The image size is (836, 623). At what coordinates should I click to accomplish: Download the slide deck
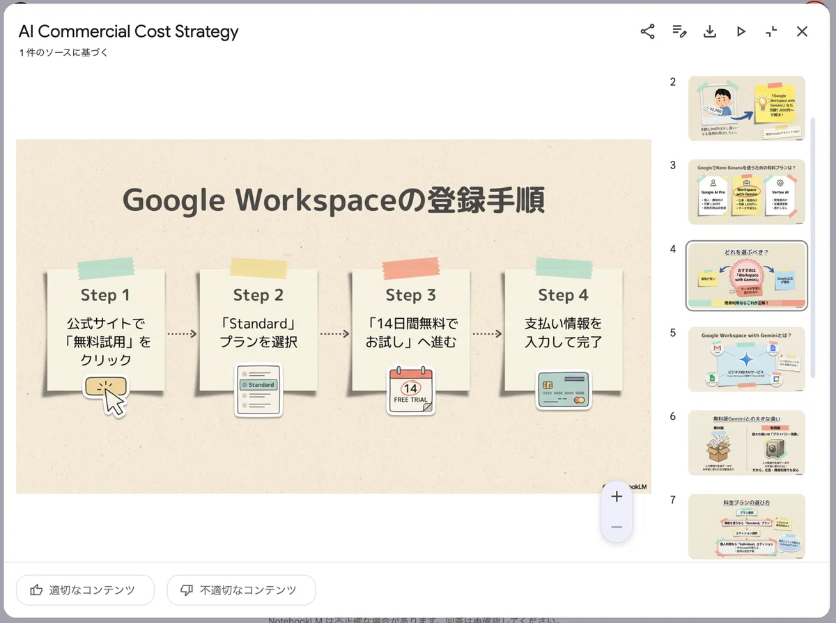[710, 31]
